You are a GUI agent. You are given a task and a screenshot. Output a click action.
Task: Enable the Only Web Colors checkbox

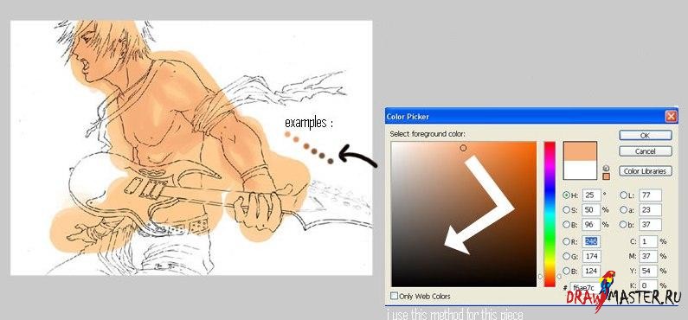[394, 296]
